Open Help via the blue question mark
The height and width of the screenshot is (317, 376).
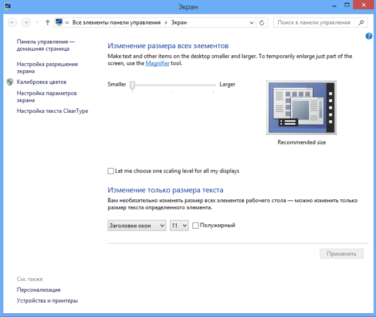tap(369, 36)
